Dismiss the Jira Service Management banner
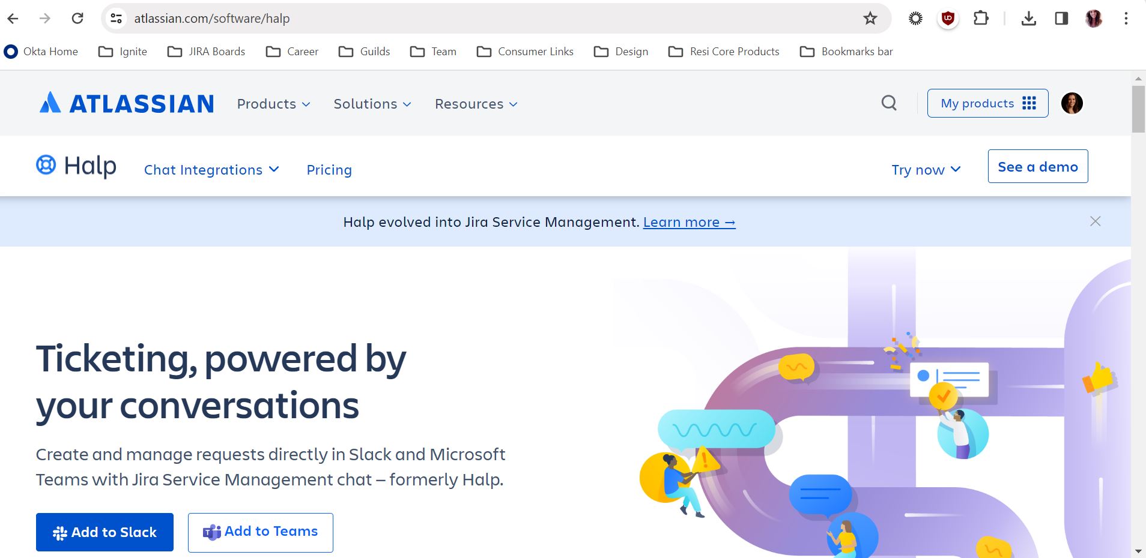Image resolution: width=1146 pixels, height=558 pixels. 1095,221
